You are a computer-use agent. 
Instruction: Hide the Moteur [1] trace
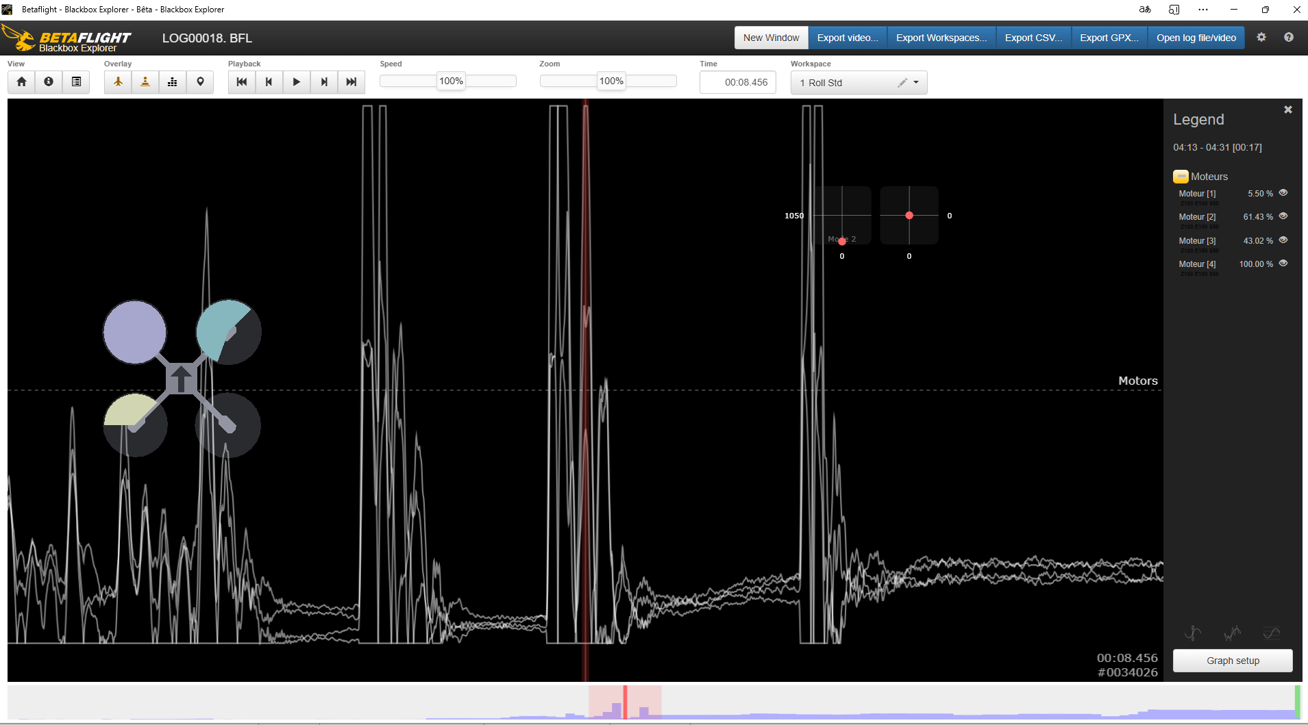1283,193
